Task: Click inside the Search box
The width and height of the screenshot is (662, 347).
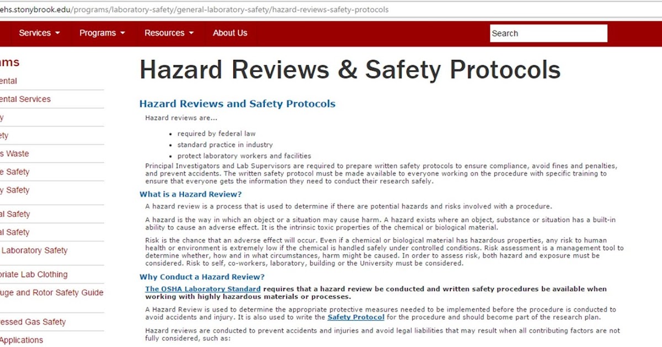Action: coord(548,33)
